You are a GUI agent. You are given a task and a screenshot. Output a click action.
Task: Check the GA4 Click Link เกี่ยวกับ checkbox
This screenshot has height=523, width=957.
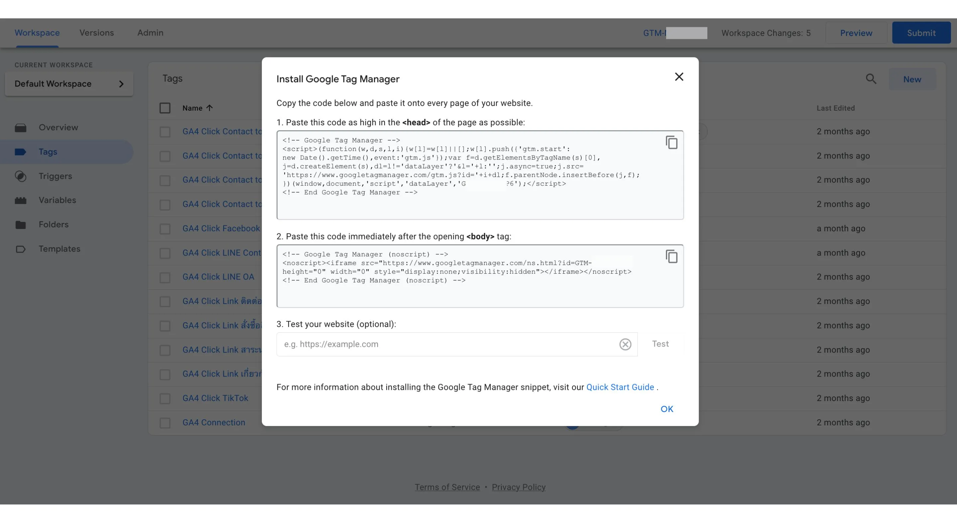coord(165,374)
